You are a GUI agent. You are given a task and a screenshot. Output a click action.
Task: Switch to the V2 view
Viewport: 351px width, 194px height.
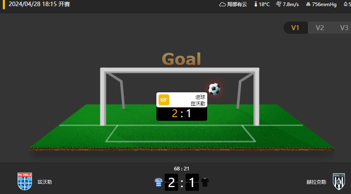pos(320,28)
